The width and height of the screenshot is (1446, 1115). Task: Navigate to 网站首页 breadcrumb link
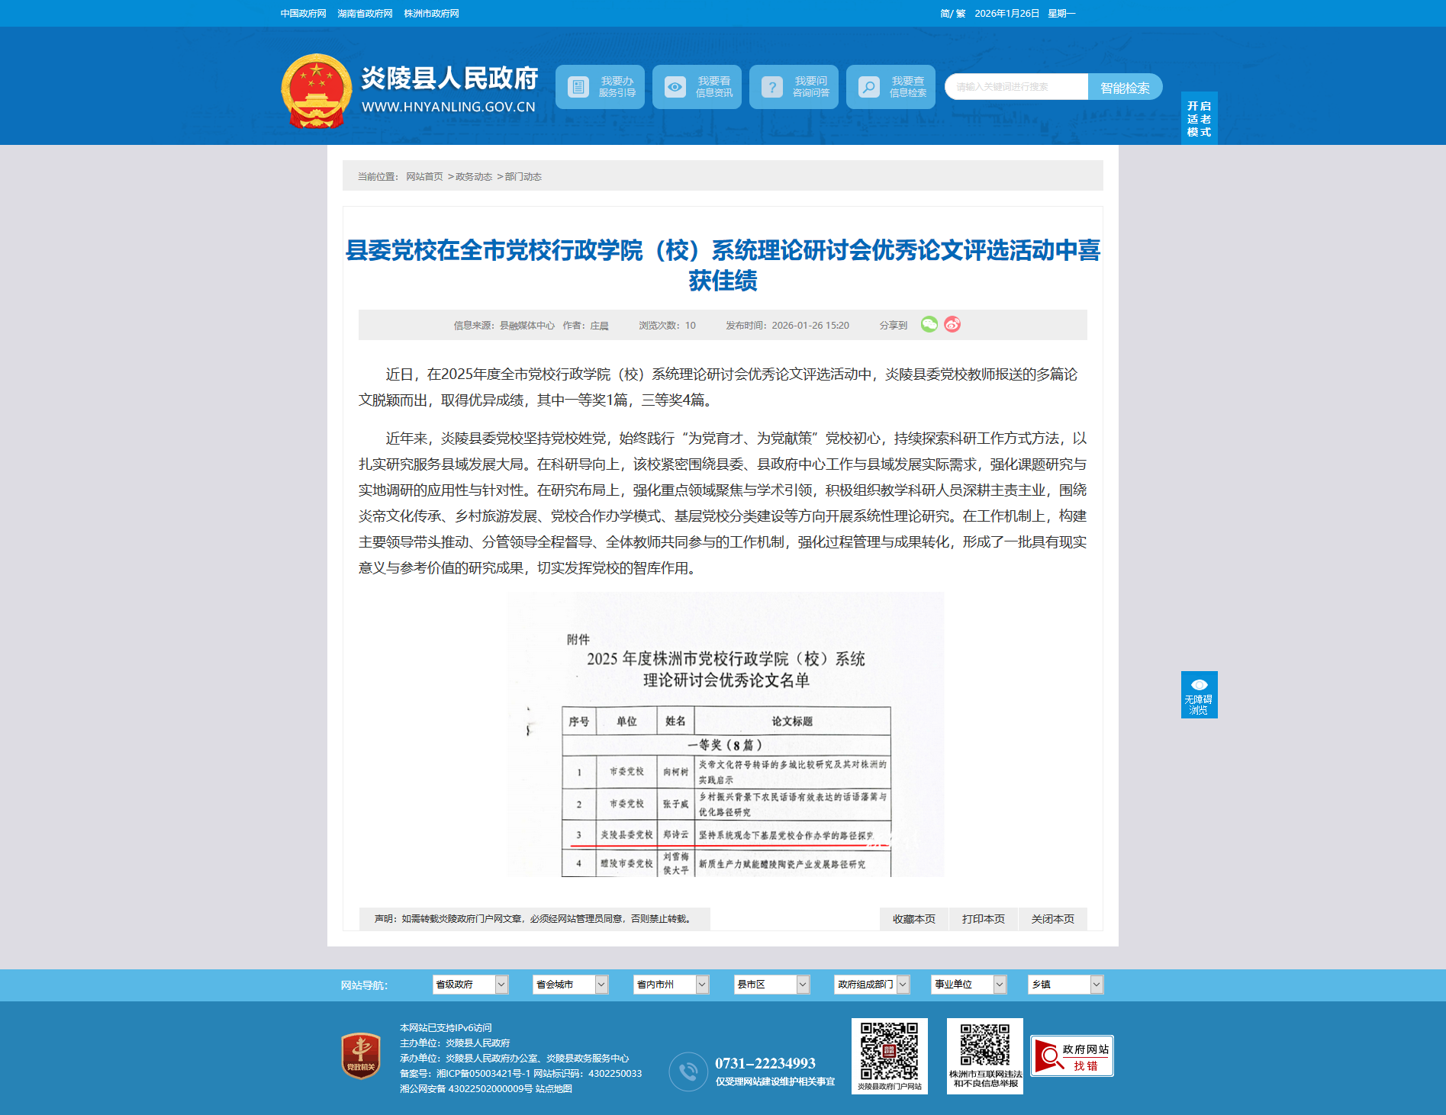point(424,177)
